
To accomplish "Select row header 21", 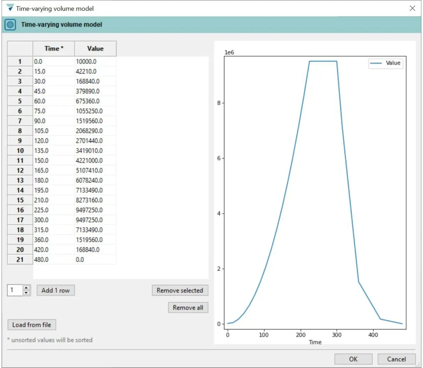I will point(20,260).
